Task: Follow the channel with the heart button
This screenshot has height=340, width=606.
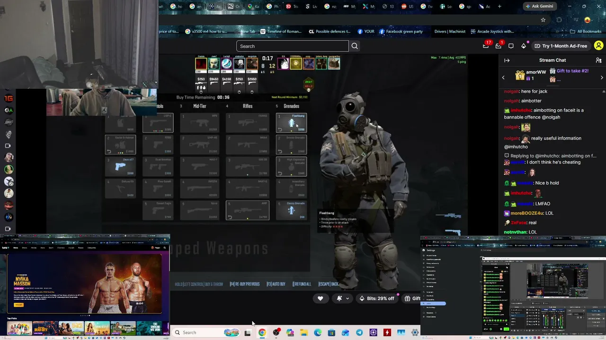Action: [320, 298]
